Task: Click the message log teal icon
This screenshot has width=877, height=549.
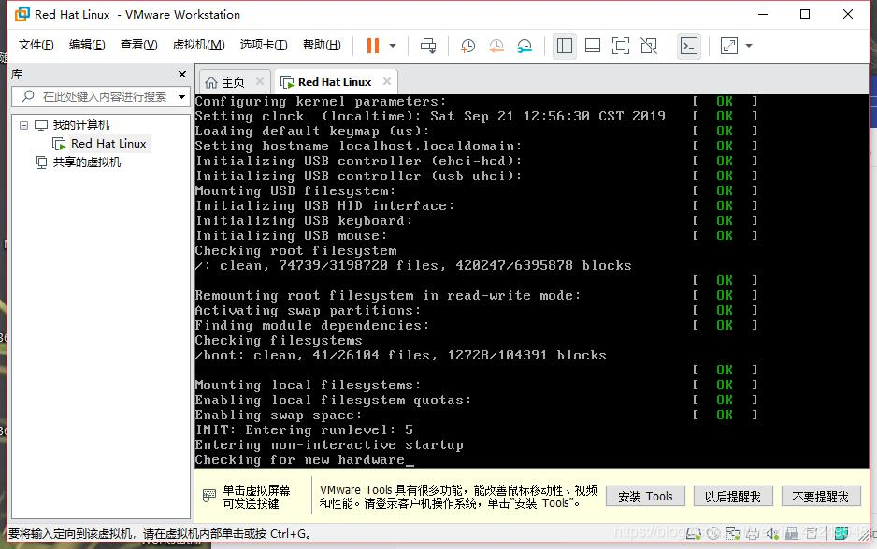Action: click(x=841, y=533)
